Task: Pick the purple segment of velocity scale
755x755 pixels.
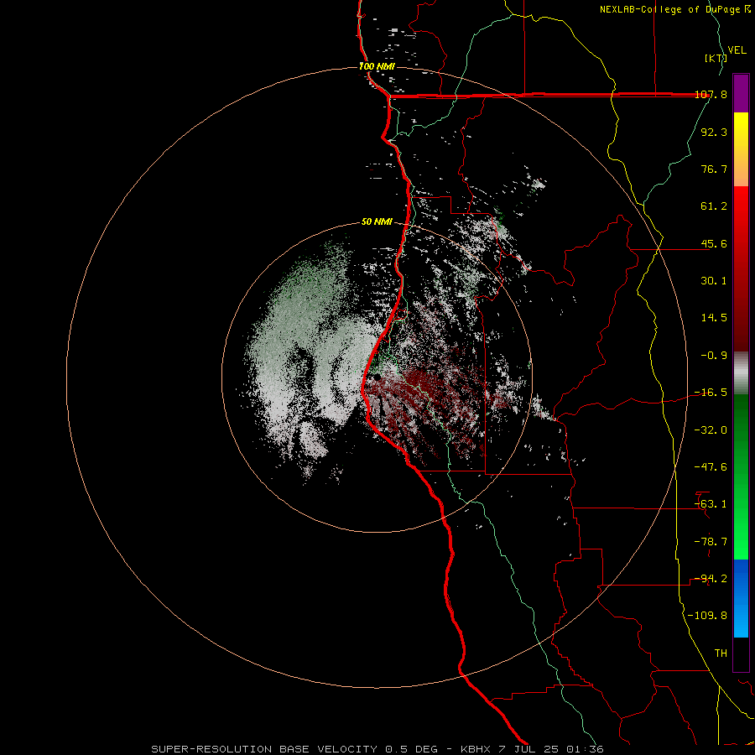Action: pyautogui.click(x=741, y=93)
